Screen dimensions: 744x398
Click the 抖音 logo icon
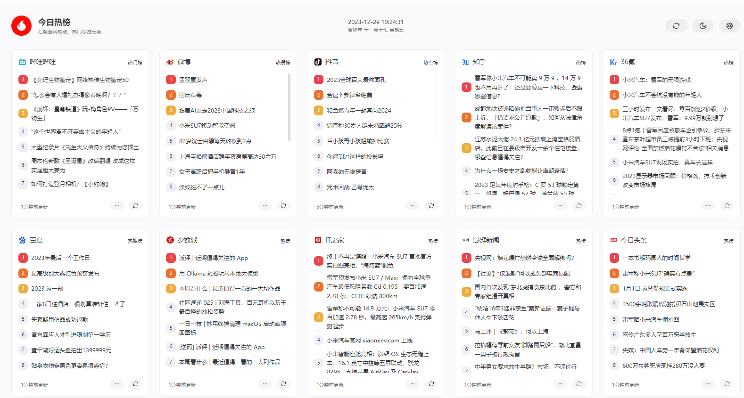pyautogui.click(x=318, y=62)
